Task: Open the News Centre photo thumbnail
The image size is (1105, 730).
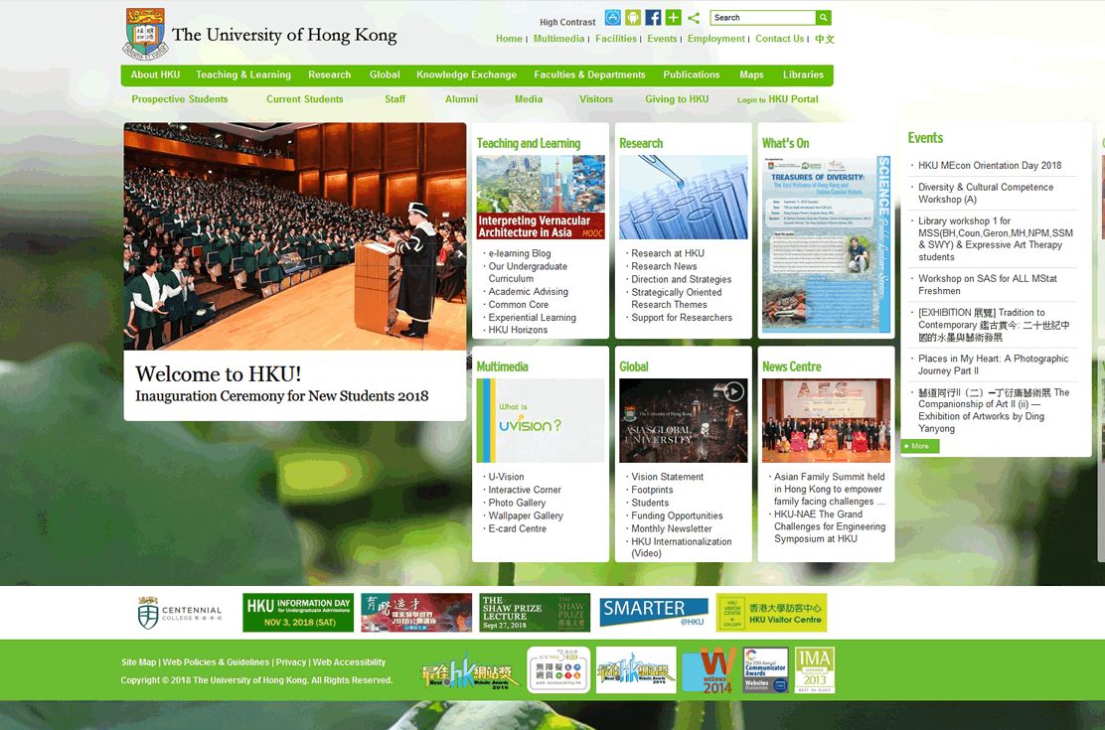Action: 826,421
